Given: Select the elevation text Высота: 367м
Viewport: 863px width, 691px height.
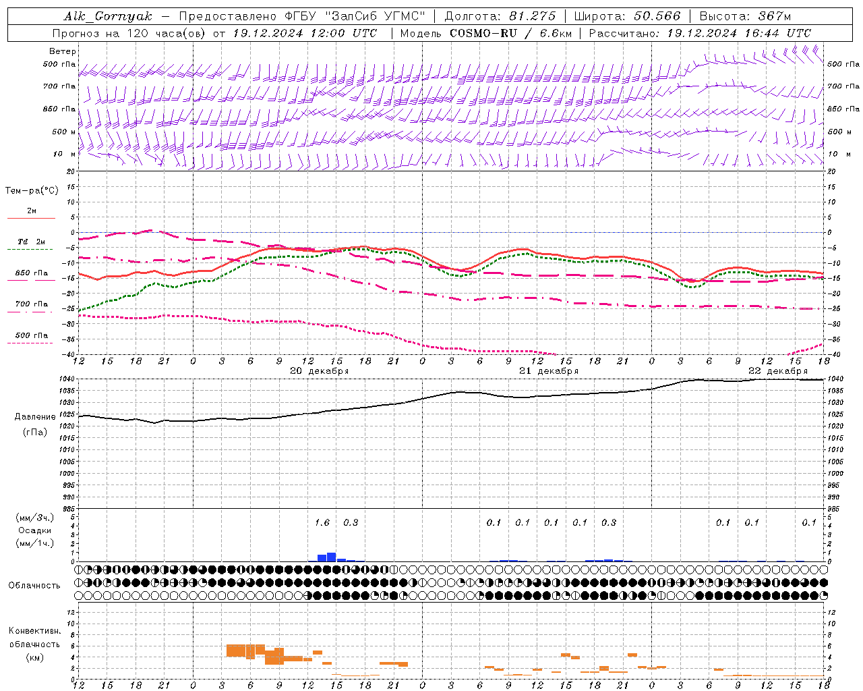Looking at the screenshot, I should pyautogui.click(x=745, y=16).
